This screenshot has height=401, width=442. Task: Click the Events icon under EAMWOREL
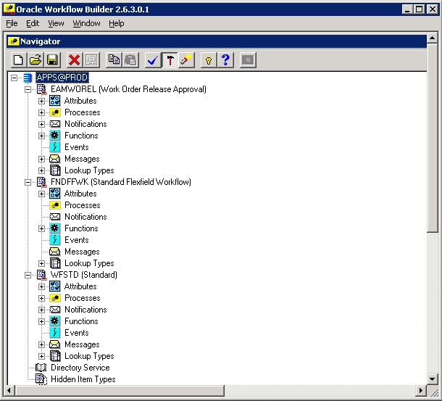[x=54, y=147]
